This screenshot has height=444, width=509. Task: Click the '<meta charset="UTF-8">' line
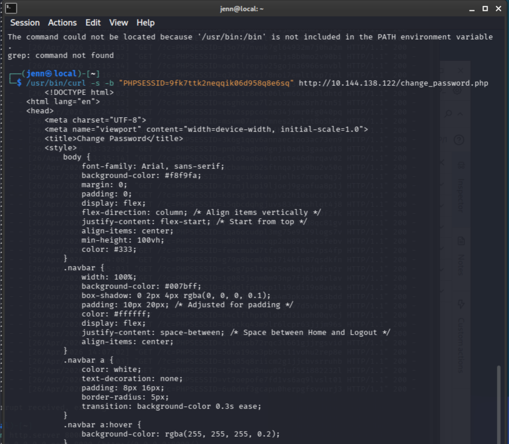pyautogui.click(x=95, y=120)
